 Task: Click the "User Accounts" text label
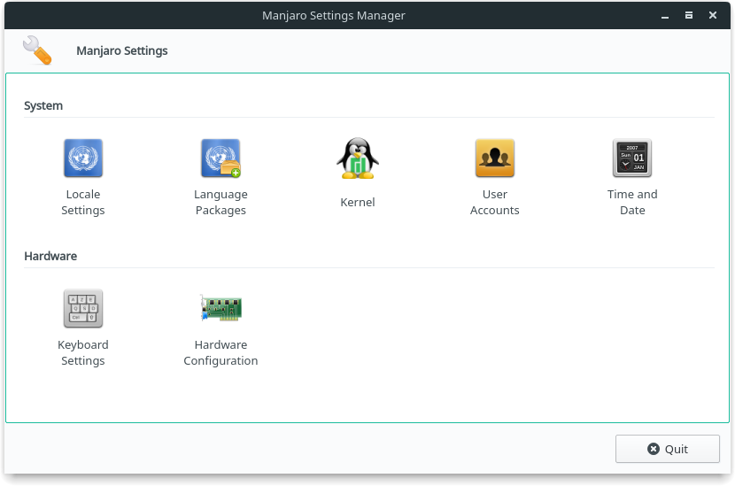[495, 203]
